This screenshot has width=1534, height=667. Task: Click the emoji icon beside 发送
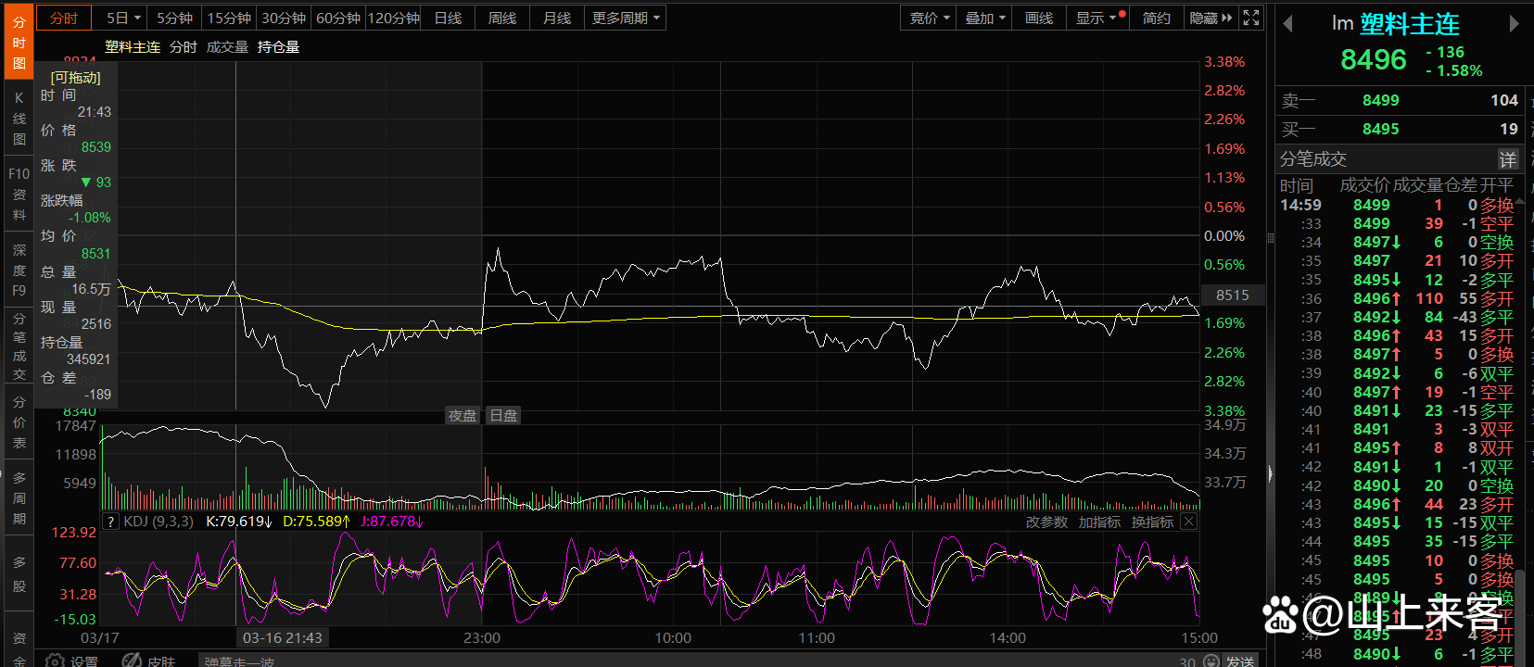1211,661
